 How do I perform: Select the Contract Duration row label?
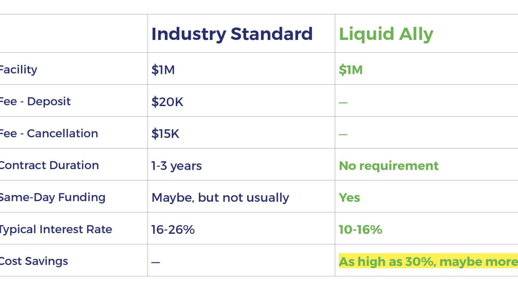(49, 165)
